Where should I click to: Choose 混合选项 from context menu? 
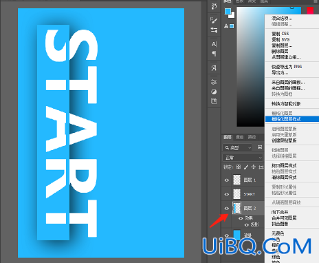click(282, 19)
